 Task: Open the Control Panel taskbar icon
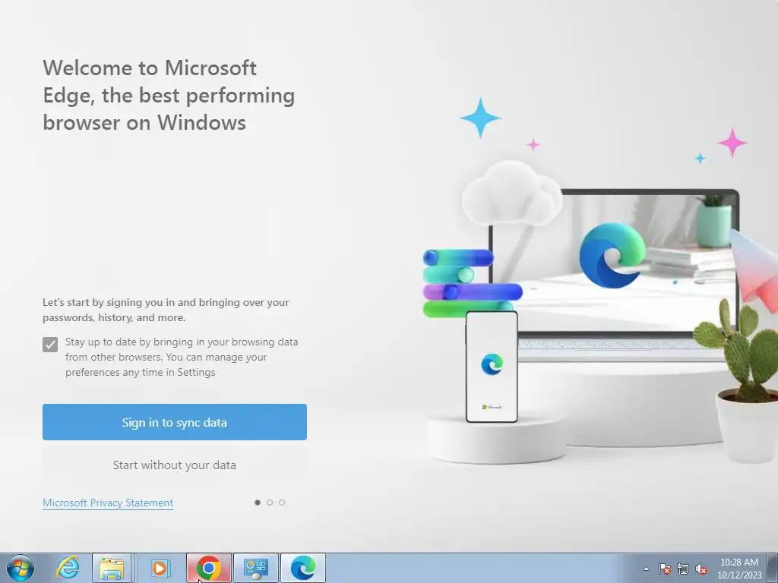256,568
